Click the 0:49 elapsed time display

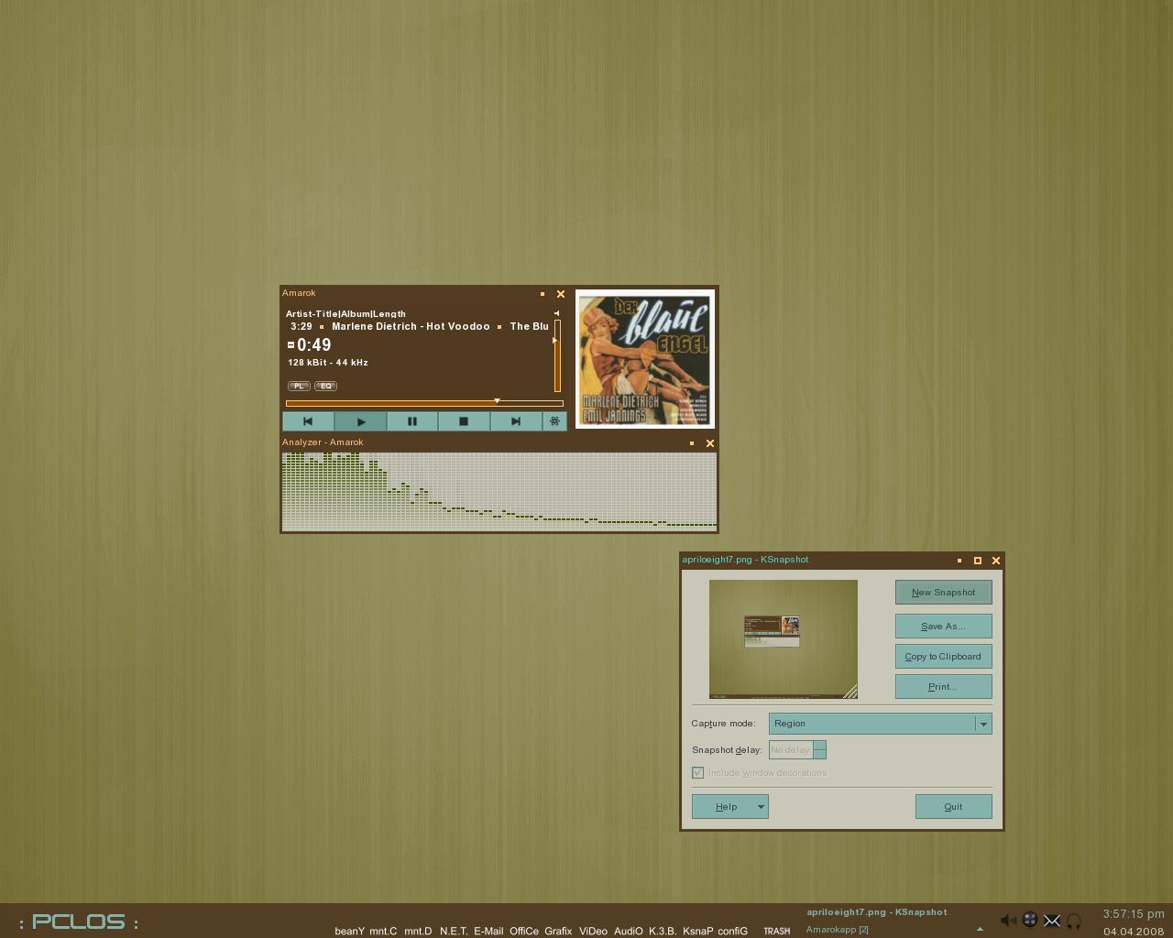coord(313,345)
